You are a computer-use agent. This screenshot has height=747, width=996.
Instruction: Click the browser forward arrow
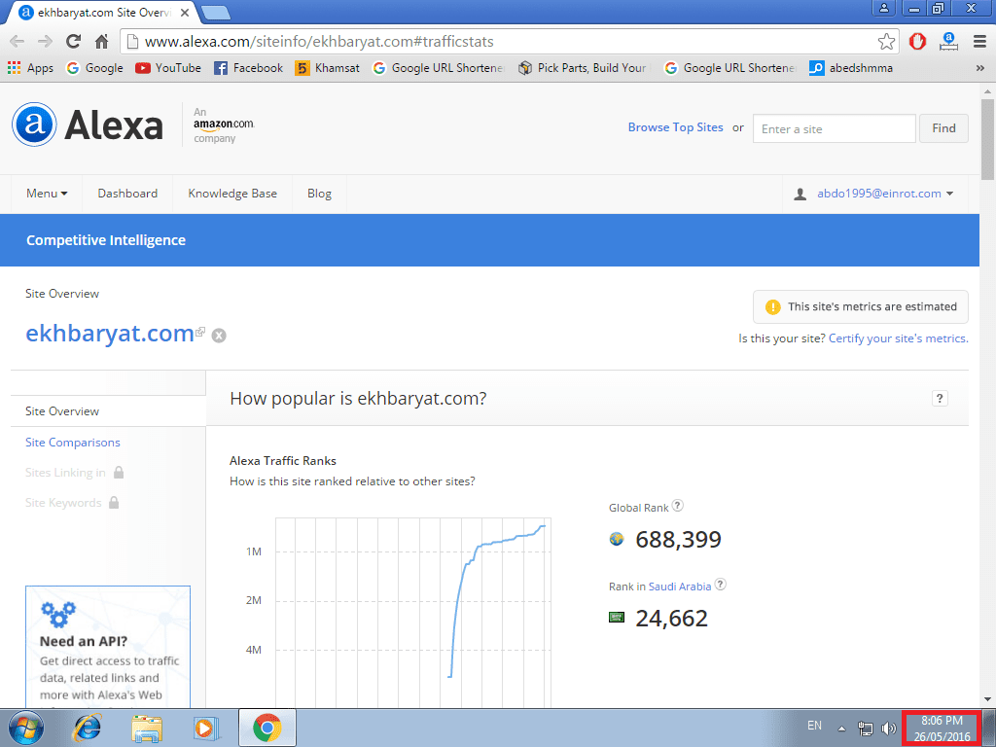tap(45, 42)
